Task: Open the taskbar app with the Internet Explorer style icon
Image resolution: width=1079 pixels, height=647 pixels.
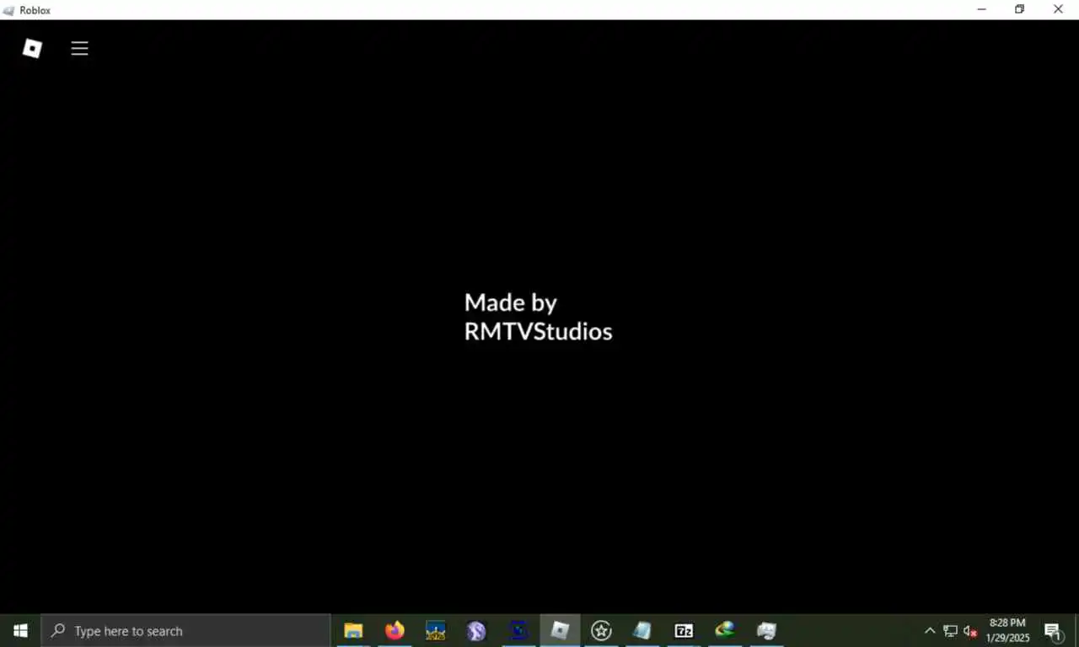Action: coord(725,630)
